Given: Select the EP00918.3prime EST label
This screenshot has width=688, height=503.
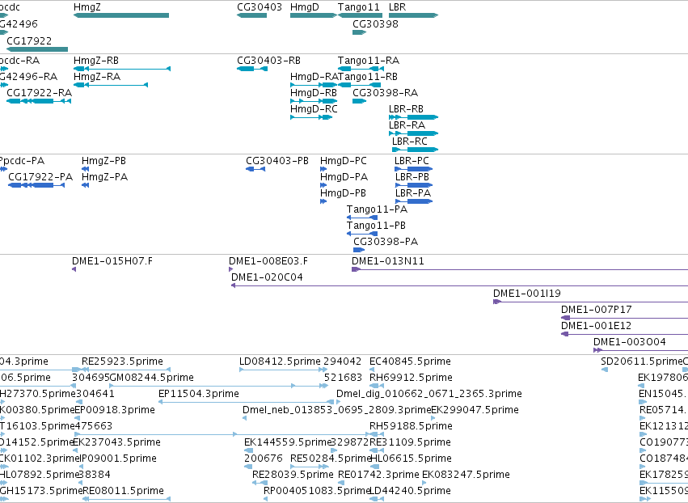Looking at the screenshot, I should point(115,411).
